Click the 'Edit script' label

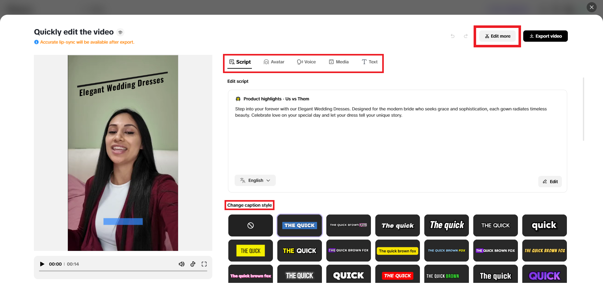click(238, 81)
